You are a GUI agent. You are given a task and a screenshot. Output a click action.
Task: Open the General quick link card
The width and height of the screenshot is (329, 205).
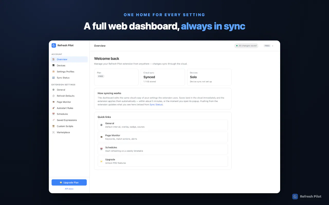163,125
